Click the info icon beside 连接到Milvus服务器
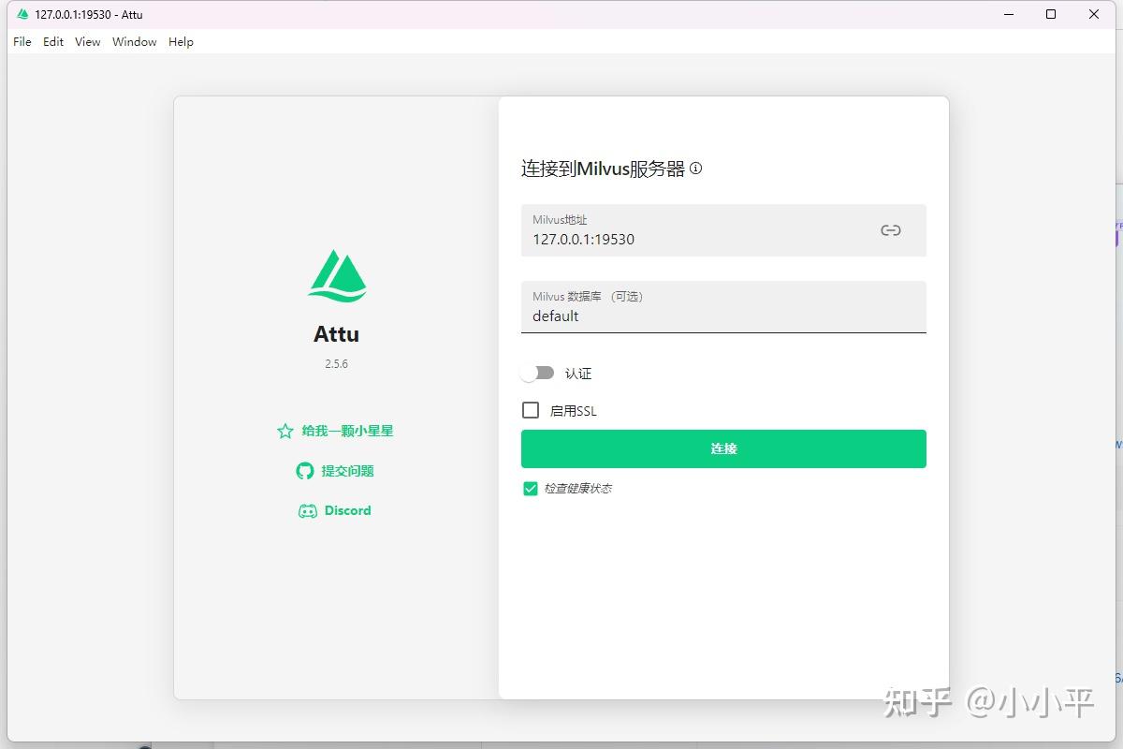 695,169
